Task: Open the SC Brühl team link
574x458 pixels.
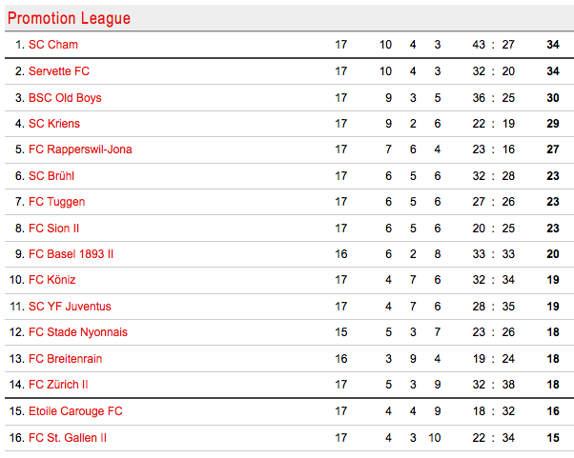Action: coord(51,176)
